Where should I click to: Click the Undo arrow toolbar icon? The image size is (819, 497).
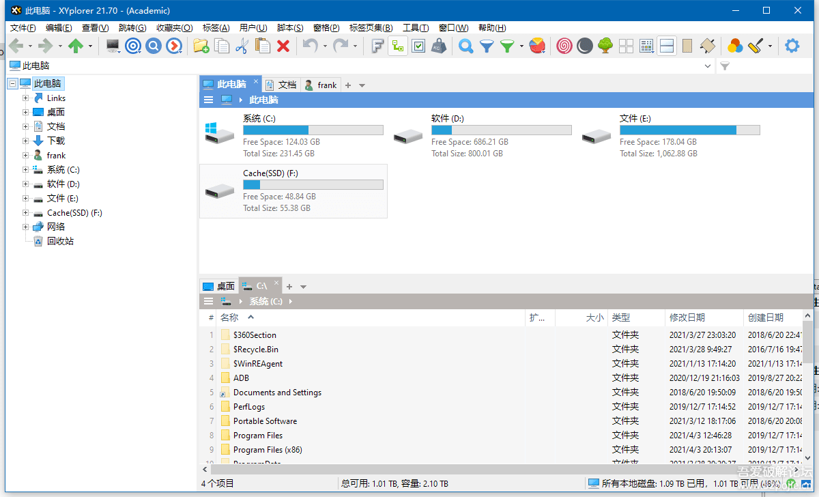(311, 46)
